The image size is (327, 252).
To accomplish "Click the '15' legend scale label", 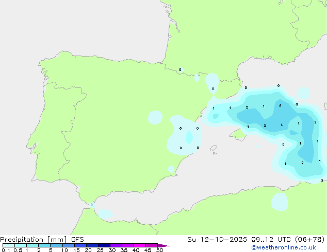I will (76, 250).
